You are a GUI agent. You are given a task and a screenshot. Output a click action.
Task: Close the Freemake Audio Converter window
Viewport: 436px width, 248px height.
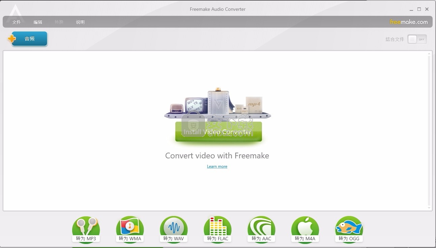point(427,9)
